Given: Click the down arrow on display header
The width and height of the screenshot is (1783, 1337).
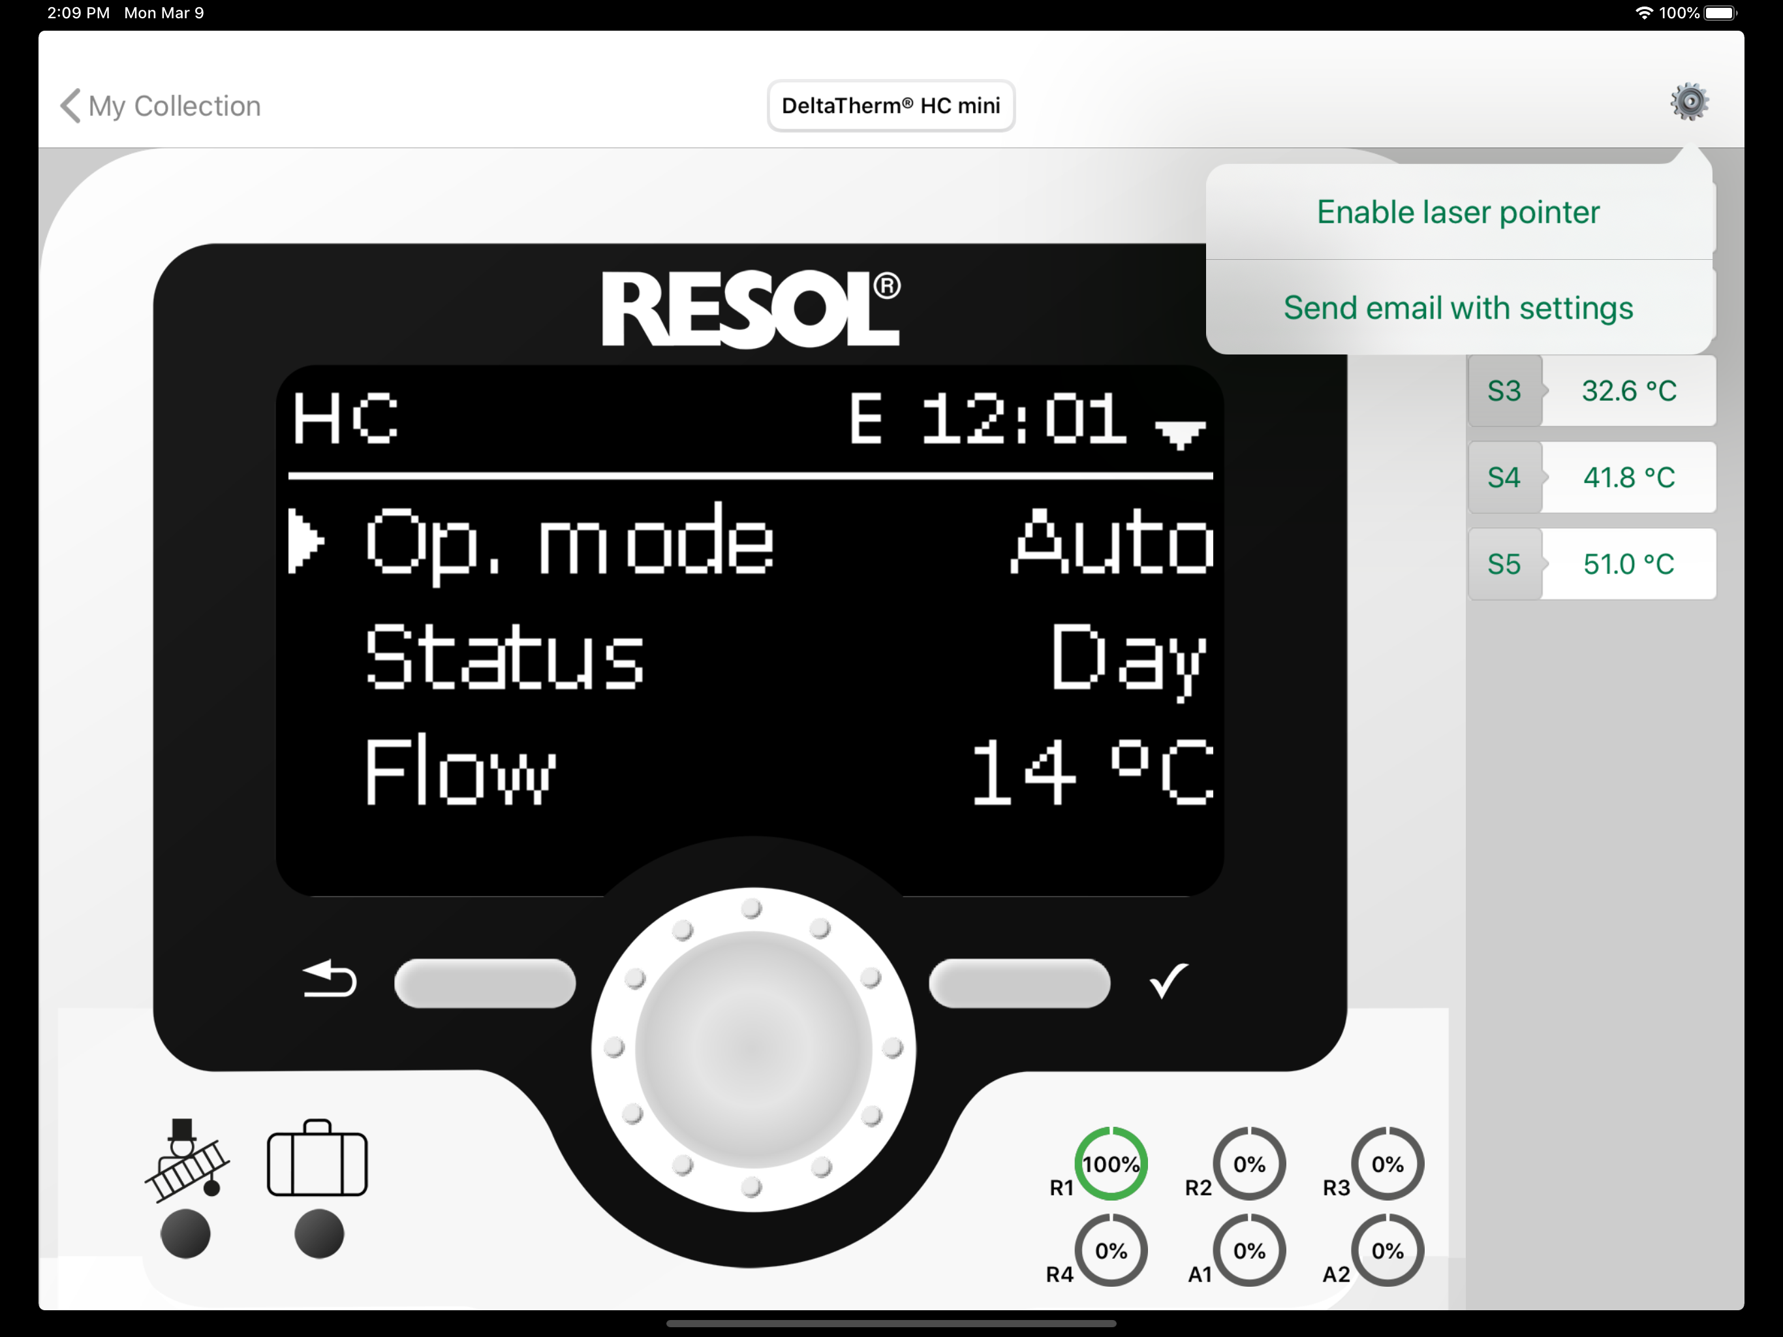Looking at the screenshot, I should point(1179,434).
